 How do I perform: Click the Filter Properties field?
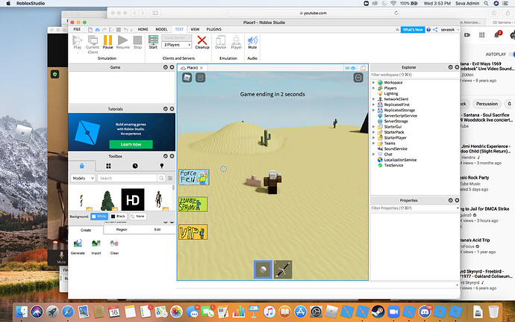click(413, 208)
